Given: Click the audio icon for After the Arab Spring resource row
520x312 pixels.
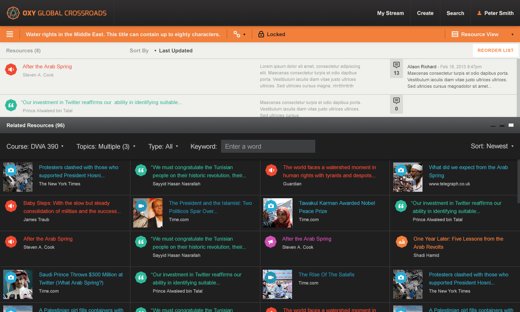Looking at the screenshot, I should 11,69.
